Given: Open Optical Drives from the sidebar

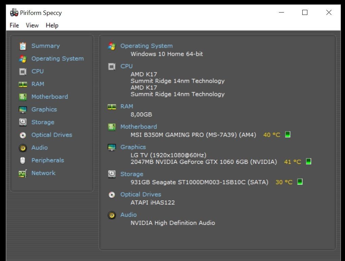Looking at the screenshot, I should [52, 135].
